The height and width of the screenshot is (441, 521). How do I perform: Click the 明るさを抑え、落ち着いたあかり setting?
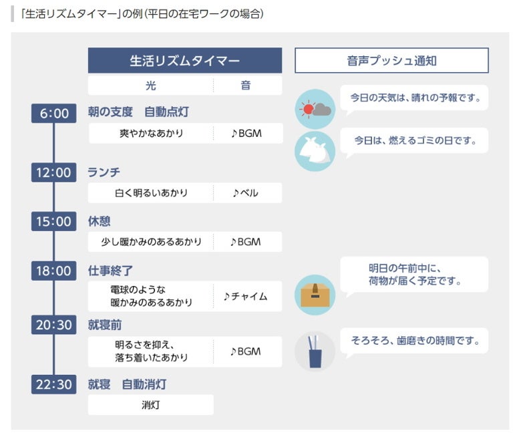click(151, 351)
